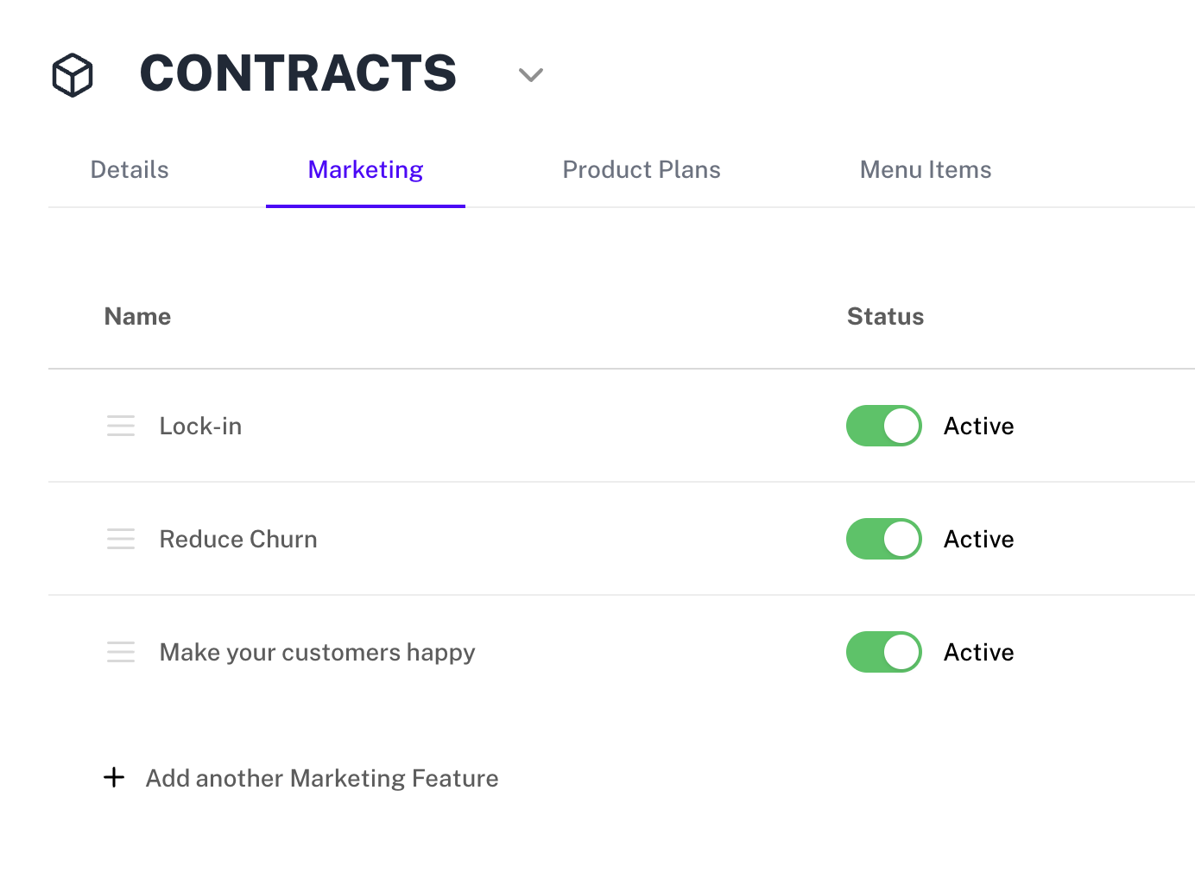
Task: Turn off the Reduce Churn status switch
Action: [x=883, y=539]
